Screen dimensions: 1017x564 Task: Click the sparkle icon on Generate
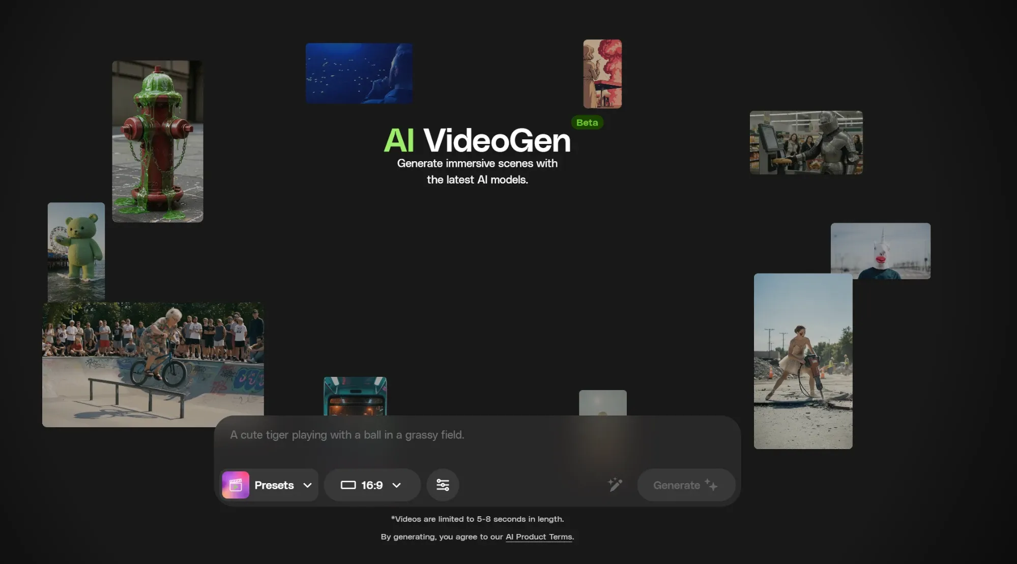(x=711, y=485)
